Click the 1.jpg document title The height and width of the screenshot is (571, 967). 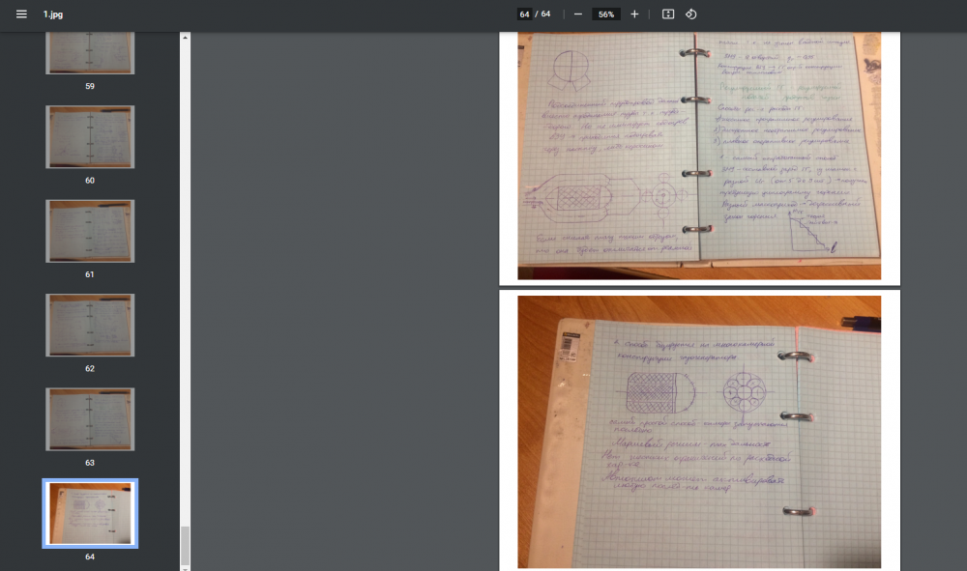(53, 14)
